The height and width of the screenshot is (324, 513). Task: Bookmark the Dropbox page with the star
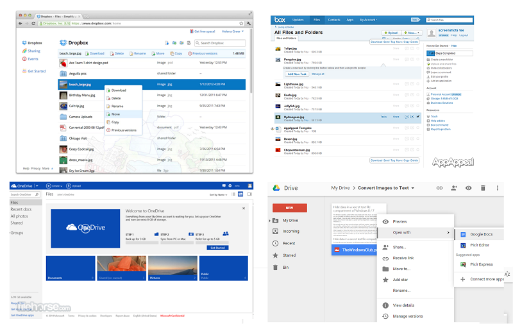[x=241, y=23]
